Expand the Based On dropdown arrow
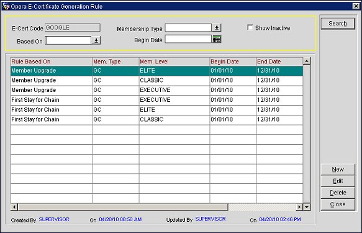The image size is (362, 233). (96, 40)
